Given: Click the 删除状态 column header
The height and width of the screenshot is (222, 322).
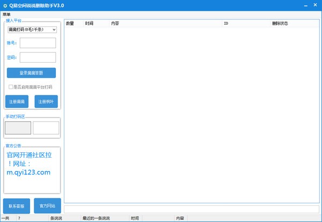Looking at the screenshot, I should [x=280, y=24].
